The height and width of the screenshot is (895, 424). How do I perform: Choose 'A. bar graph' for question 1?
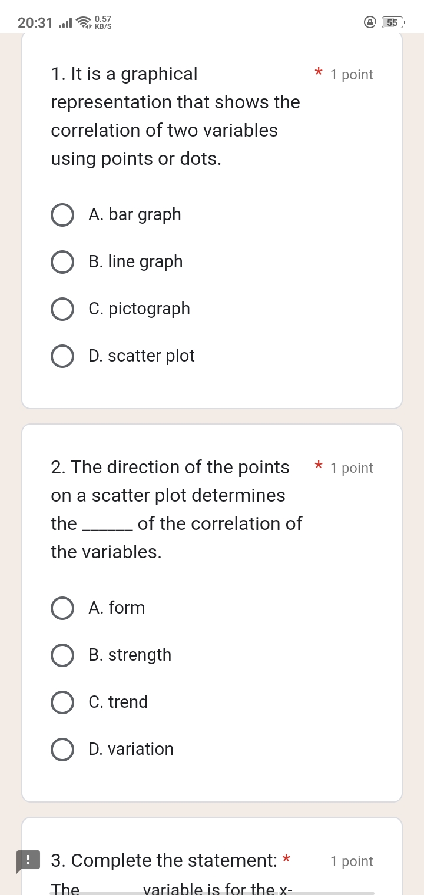point(62,214)
